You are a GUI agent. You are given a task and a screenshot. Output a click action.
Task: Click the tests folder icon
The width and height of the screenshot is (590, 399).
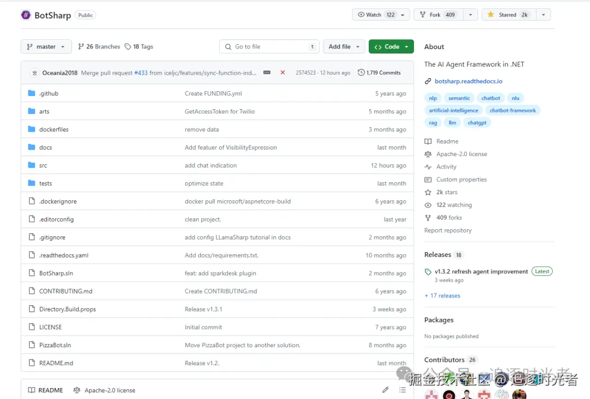click(x=32, y=183)
